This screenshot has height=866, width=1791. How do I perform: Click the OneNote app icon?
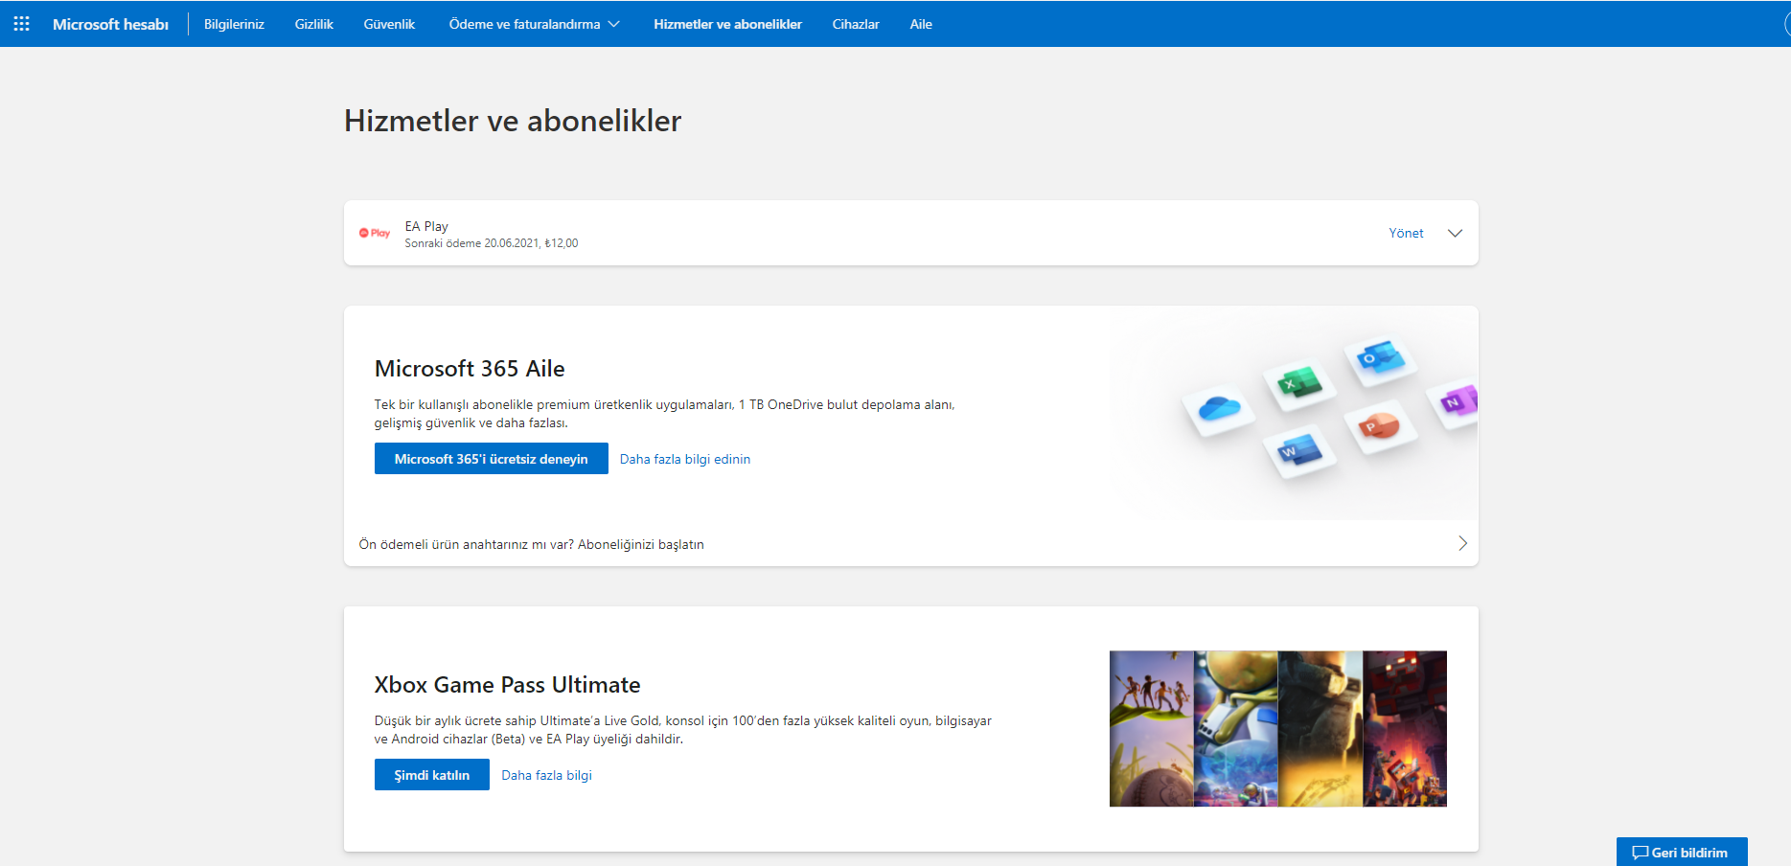[1454, 402]
